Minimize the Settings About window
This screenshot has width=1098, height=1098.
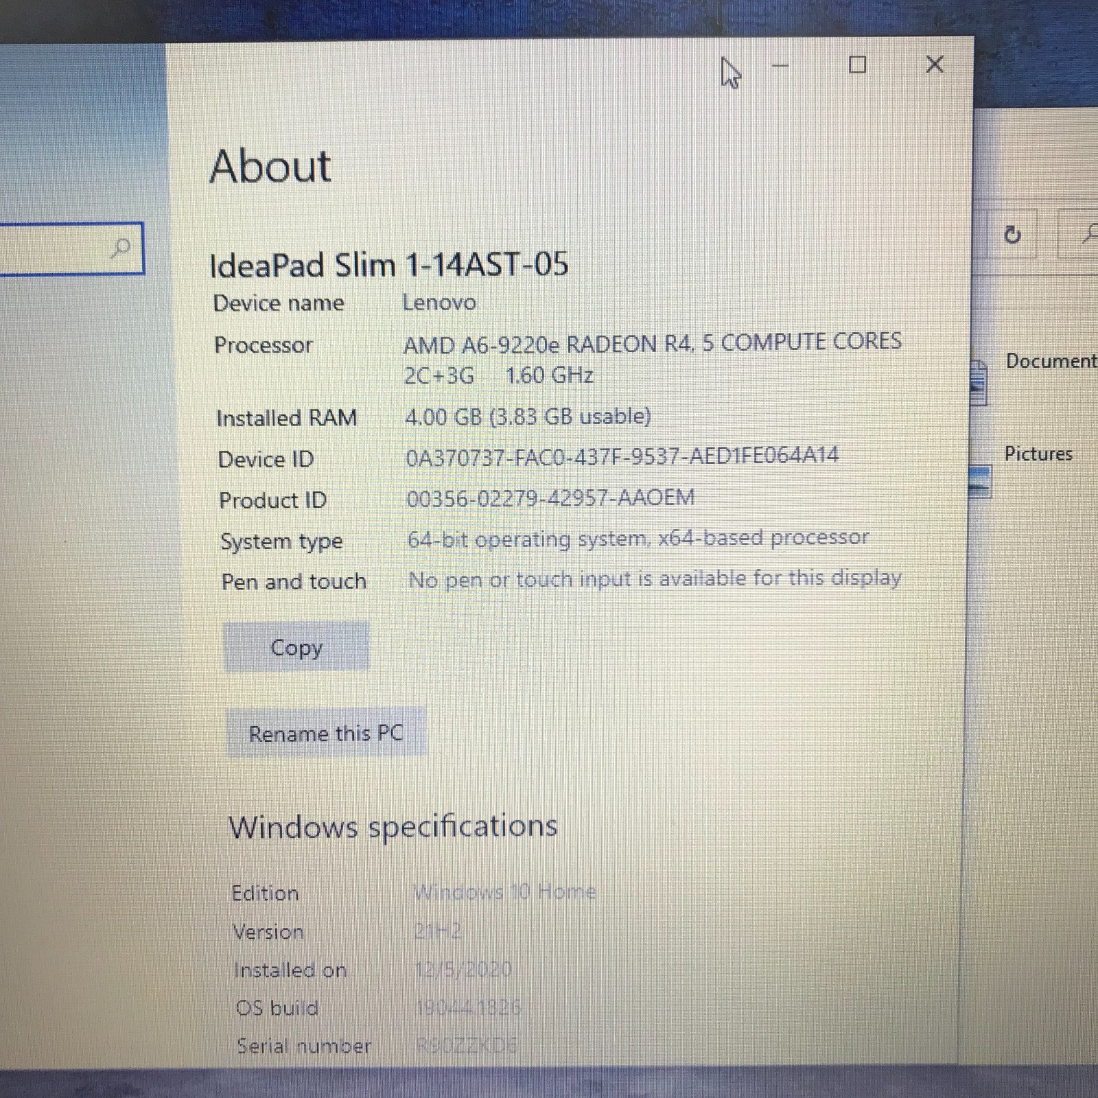click(x=780, y=66)
